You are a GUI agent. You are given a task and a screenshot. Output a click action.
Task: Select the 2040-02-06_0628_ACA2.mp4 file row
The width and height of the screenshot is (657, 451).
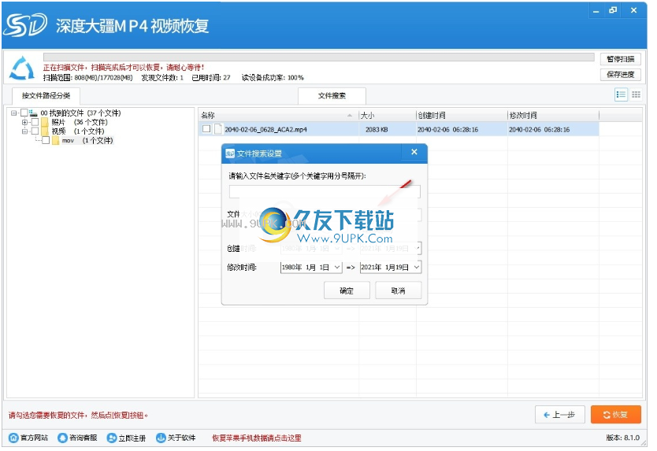click(399, 129)
